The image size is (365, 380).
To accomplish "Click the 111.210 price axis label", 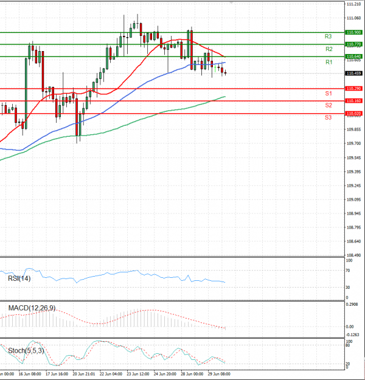I will pyautogui.click(x=353, y=4).
